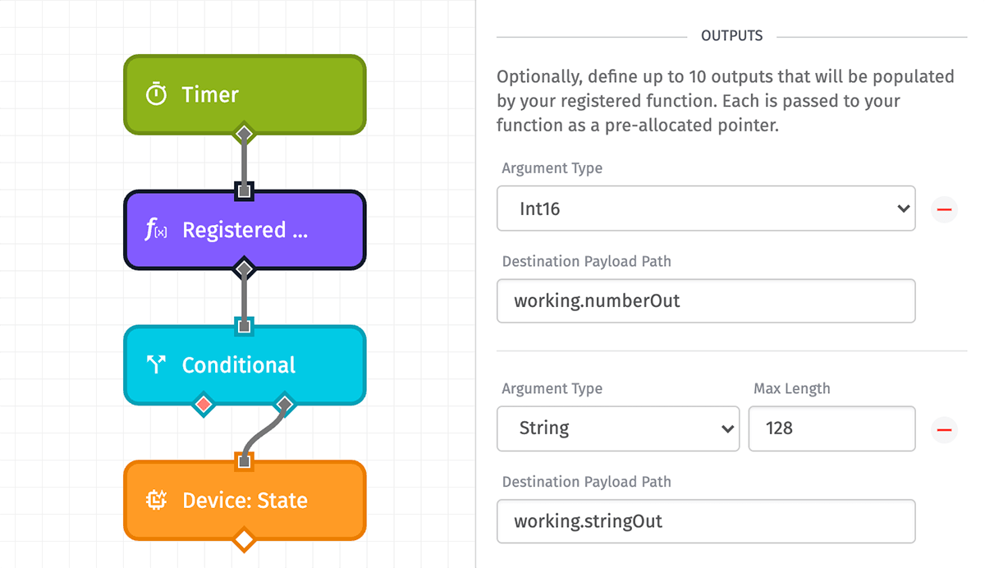Screen dimensions: 985x568
Task: Click the connection line between Timer and Registered
Action: [x=244, y=163]
